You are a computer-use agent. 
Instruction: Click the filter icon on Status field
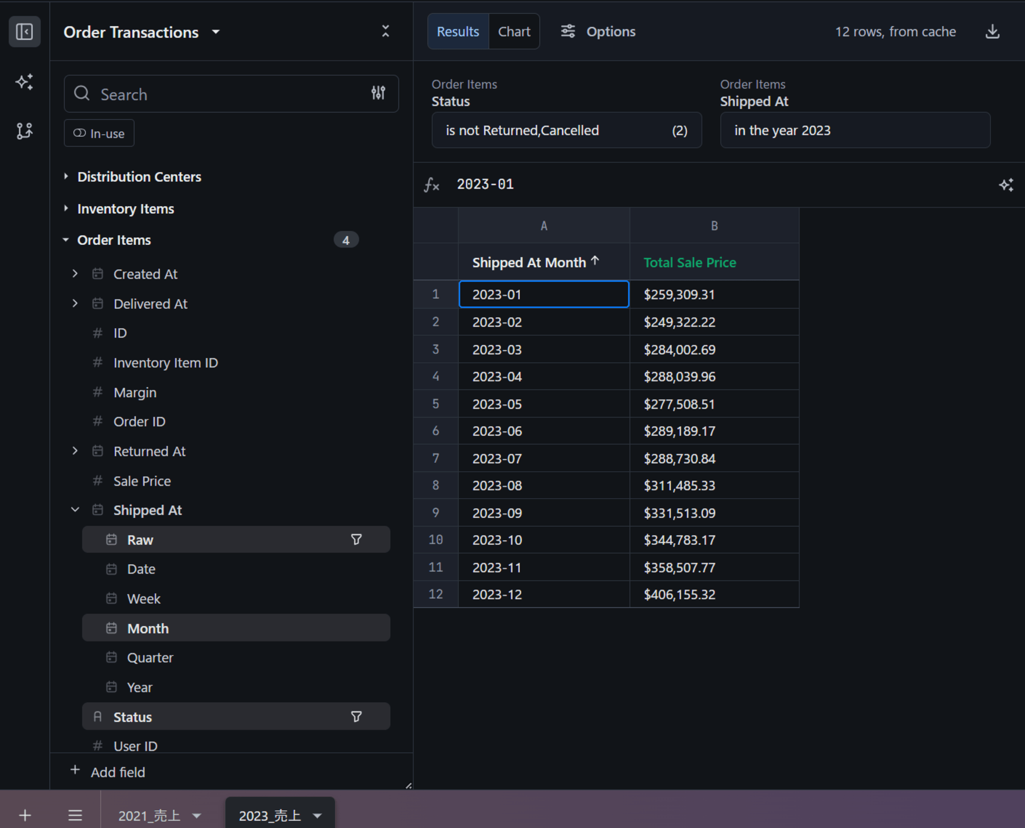tap(356, 716)
